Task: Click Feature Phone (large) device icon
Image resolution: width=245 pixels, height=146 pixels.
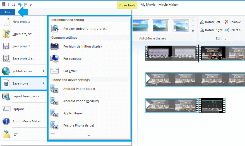Action: click(x=54, y=125)
